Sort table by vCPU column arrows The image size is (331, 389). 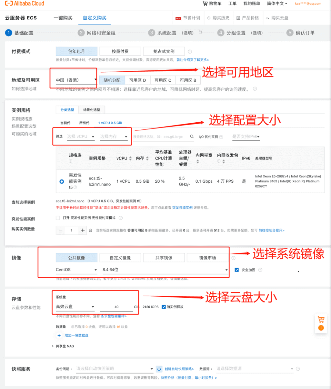(x=130, y=159)
